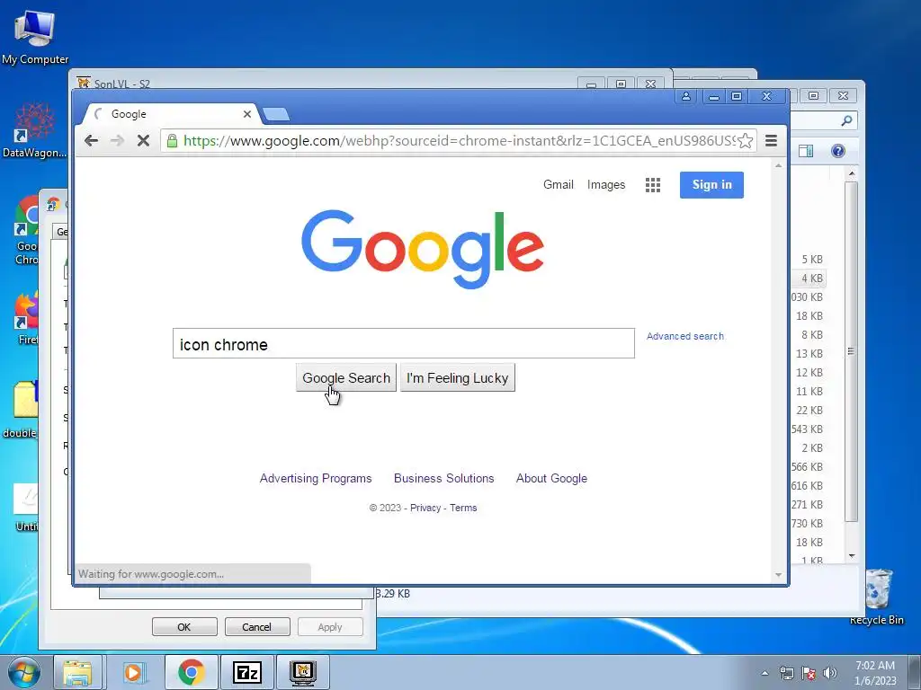921x690 pixels.
Task: Open the Privacy link
Action: 425,508
